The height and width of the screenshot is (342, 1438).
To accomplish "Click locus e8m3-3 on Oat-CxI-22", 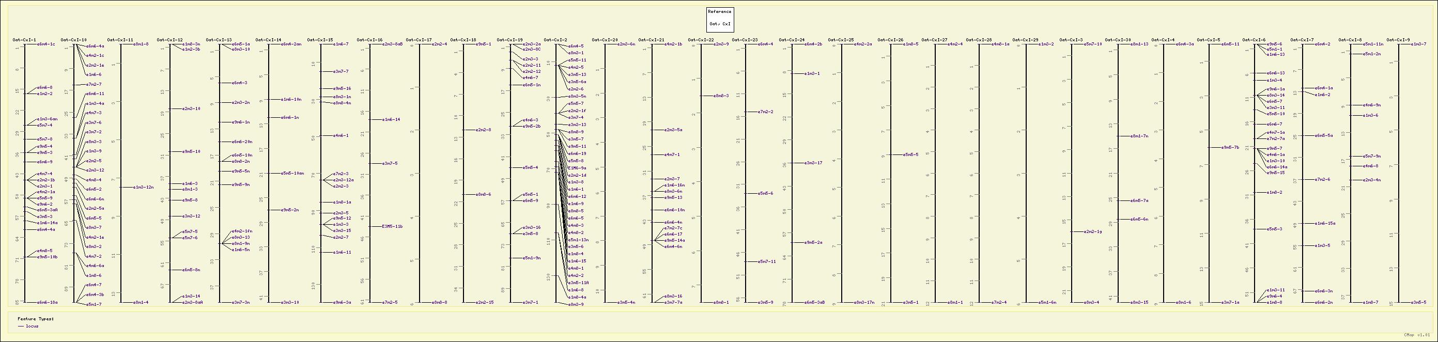I will pos(721,96).
